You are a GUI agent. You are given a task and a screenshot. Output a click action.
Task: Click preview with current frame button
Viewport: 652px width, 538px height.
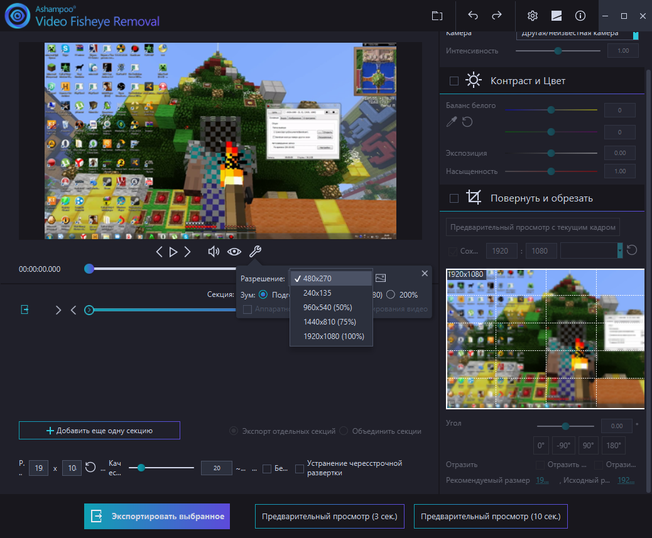[x=533, y=227]
